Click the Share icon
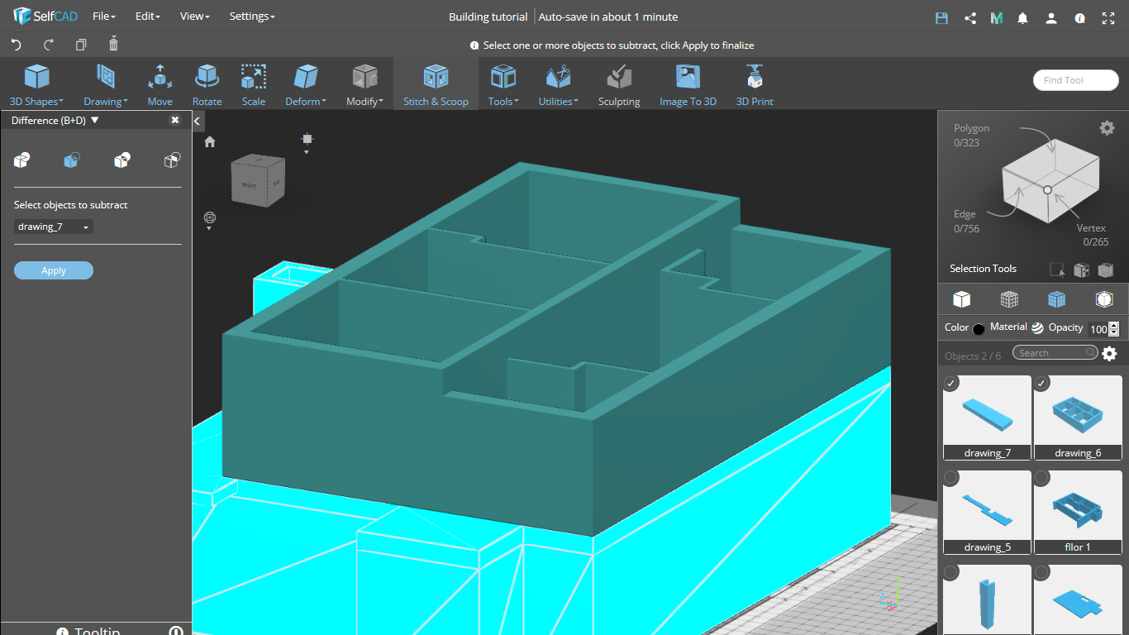Image resolution: width=1129 pixels, height=635 pixels. point(970,17)
